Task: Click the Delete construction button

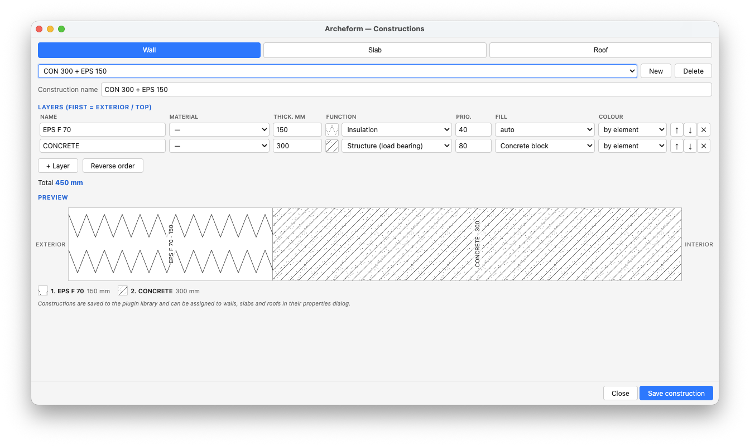Action: (693, 71)
